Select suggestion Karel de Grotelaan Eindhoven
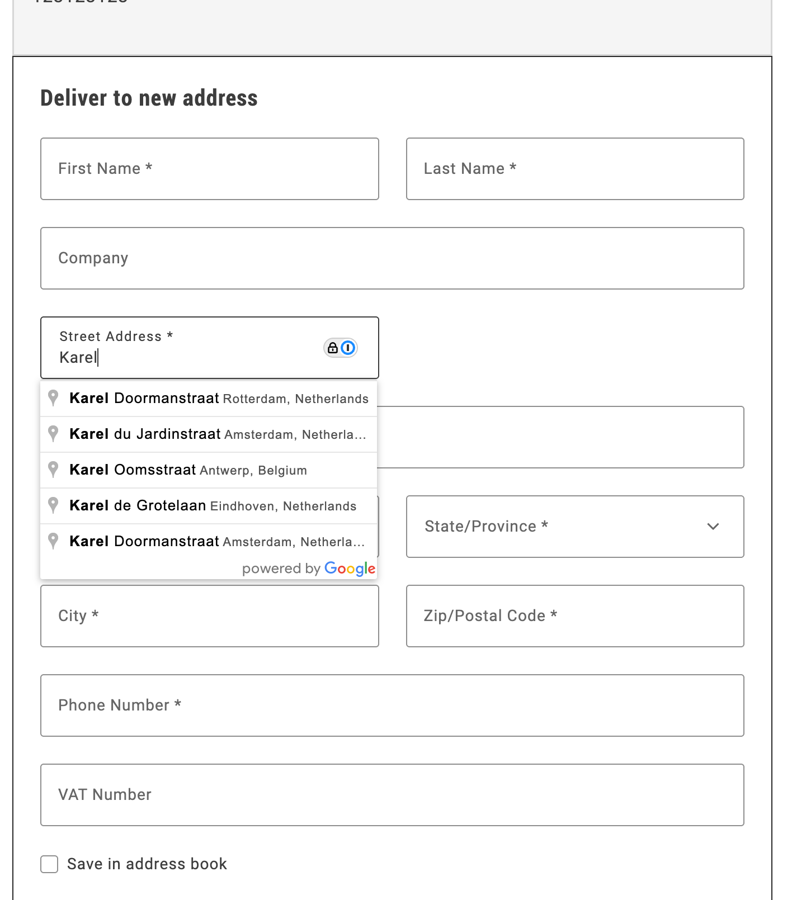This screenshot has height=900, width=792. tap(213, 505)
